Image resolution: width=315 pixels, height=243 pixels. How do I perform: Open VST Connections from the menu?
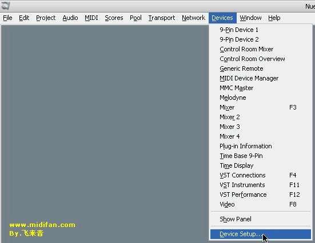click(261, 175)
